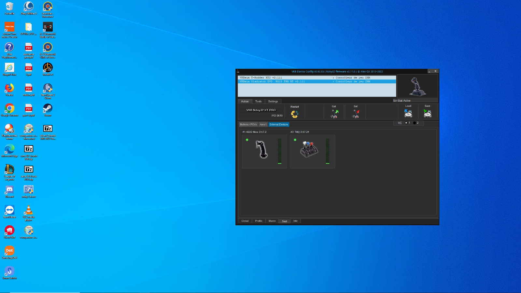The width and height of the screenshot is (521, 293).
Task: Click the Save profile disk icon
Action: pos(427,113)
